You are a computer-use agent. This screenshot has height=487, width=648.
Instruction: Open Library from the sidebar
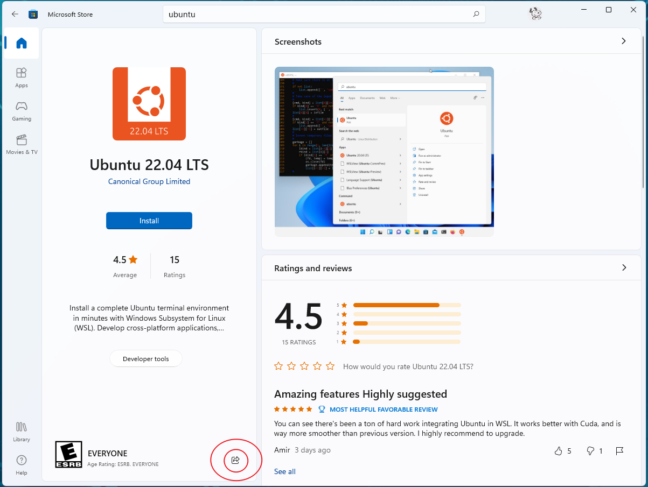pyautogui.click(x=22, y=432)
